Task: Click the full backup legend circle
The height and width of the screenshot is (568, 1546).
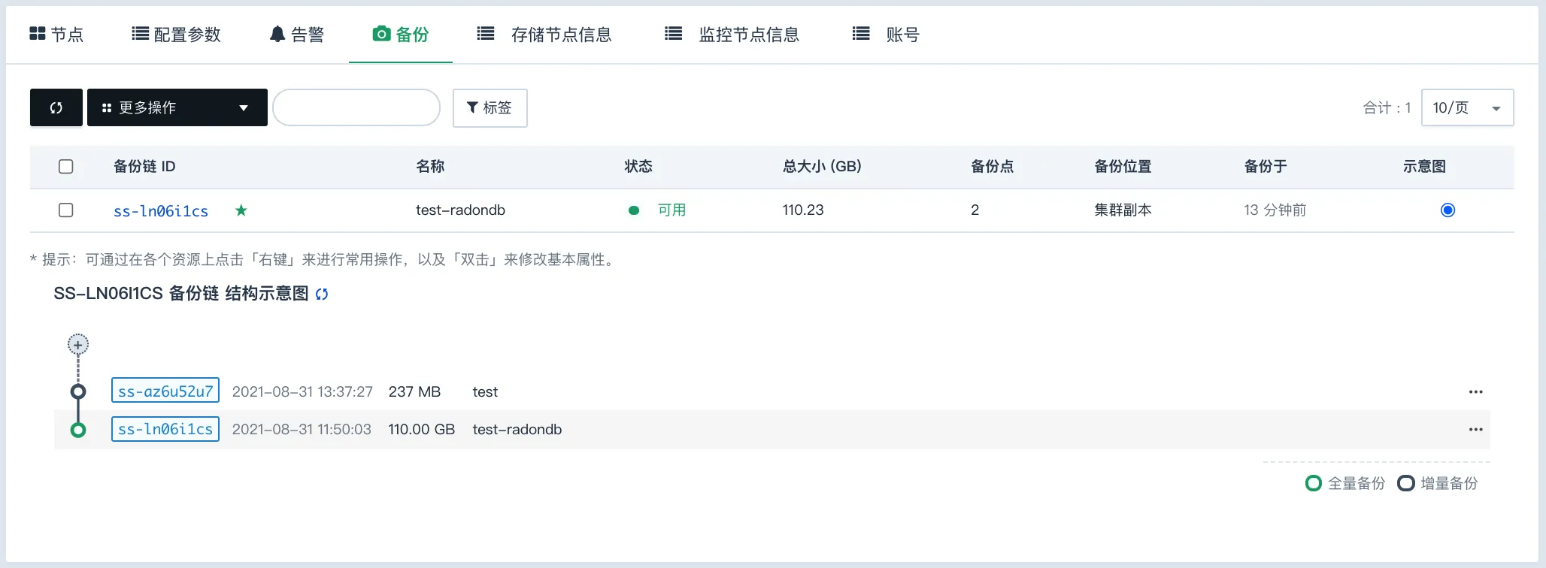Action: (x=1314, y=483)
